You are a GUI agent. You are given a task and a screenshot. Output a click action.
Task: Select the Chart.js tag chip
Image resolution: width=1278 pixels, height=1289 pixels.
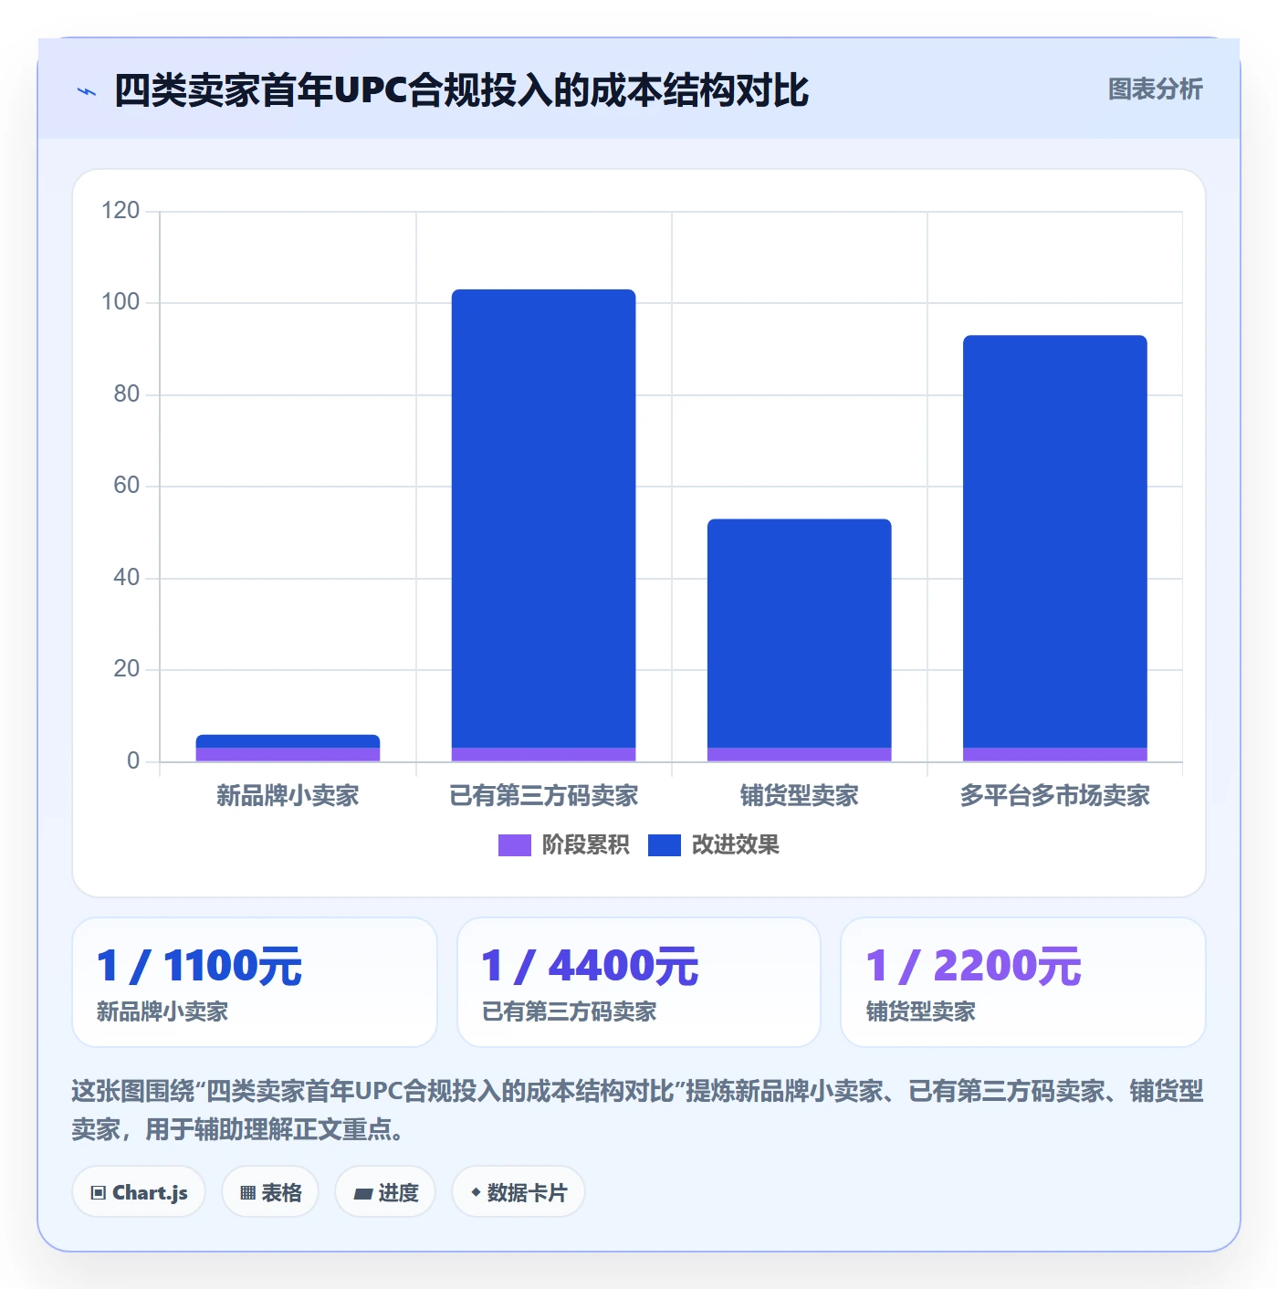(x=139, y=1192)
